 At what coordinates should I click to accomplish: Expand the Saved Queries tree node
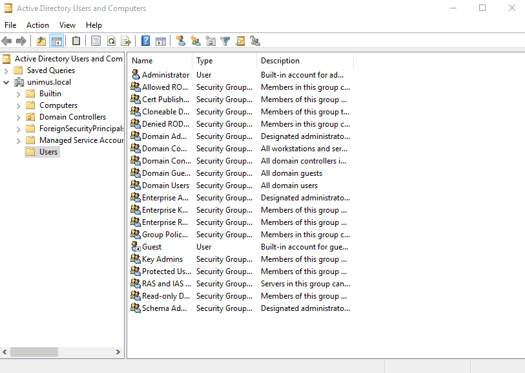[6, 70]
